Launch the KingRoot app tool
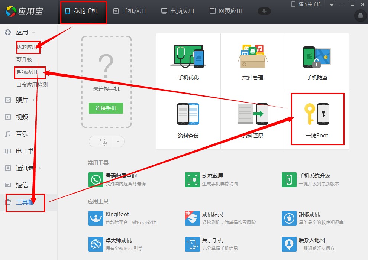This screenshot has width=368, height=260. pos(96,218)
